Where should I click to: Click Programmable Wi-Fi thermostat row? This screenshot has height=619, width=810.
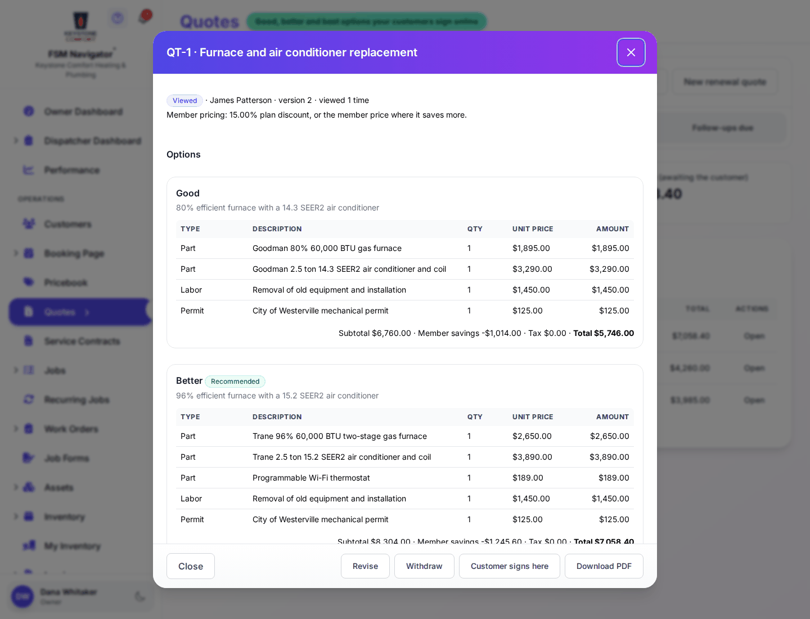pos(405,478)
